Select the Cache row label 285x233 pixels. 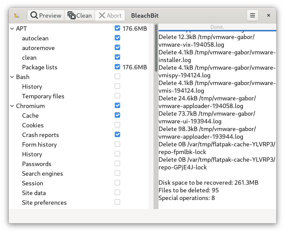pyautogui.click(x=30, y=116)
